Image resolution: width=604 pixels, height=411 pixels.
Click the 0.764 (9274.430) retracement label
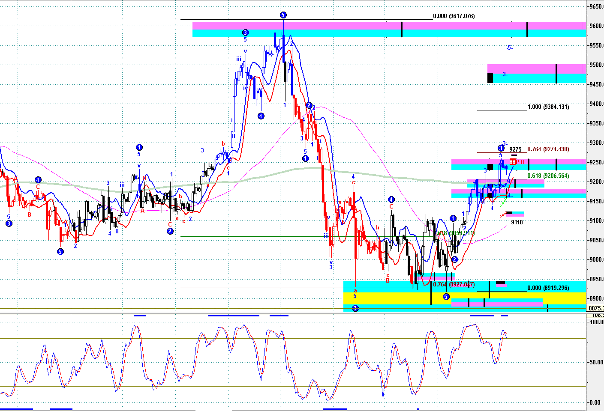pos(548,149)
